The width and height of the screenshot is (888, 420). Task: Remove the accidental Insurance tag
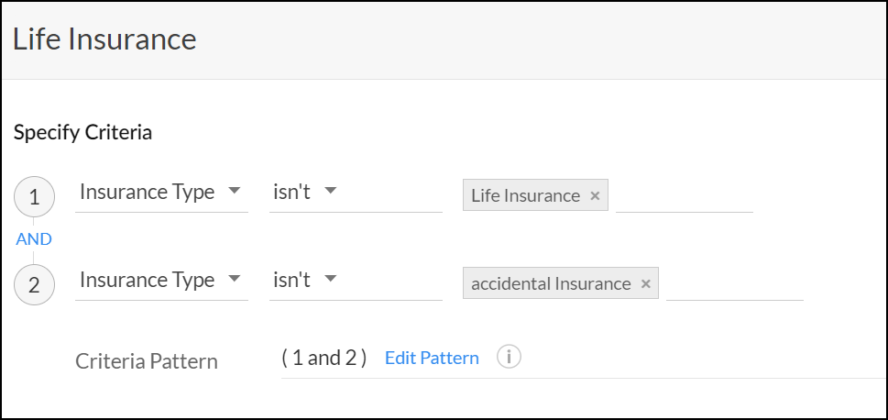point(645,284)
